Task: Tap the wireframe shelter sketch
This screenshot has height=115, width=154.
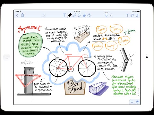Action: (82, 34)
